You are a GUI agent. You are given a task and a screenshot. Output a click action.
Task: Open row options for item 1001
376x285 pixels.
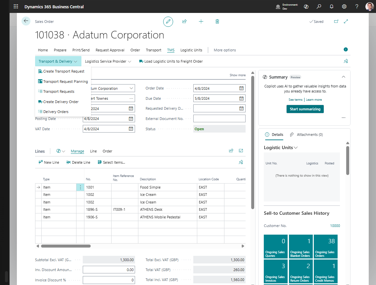[80, 187]
